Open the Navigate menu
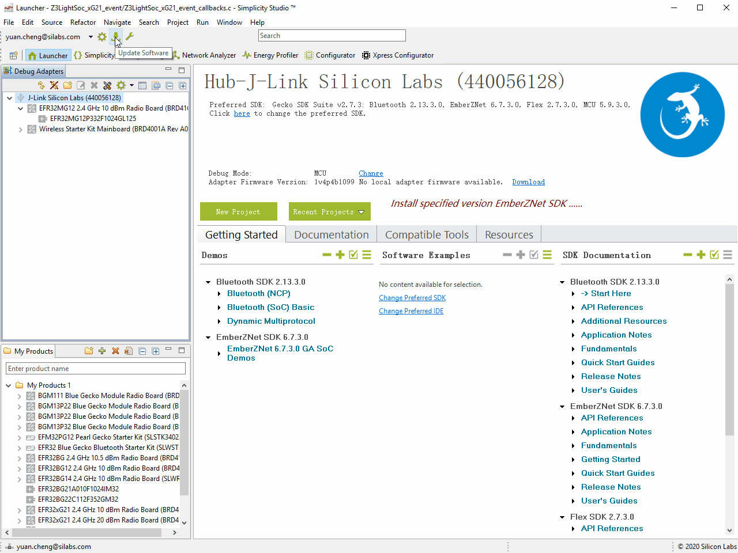Image resolution: width=738 pixels, height=553 pixels. (117, 22)
